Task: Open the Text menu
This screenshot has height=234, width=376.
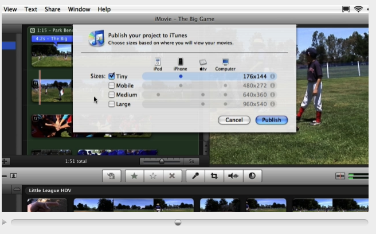Action: click(31, 9)
